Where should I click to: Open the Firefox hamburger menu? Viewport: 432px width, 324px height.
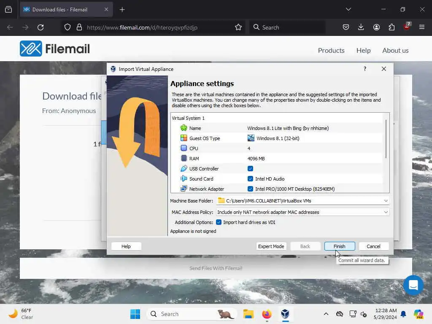click(421, 27)
